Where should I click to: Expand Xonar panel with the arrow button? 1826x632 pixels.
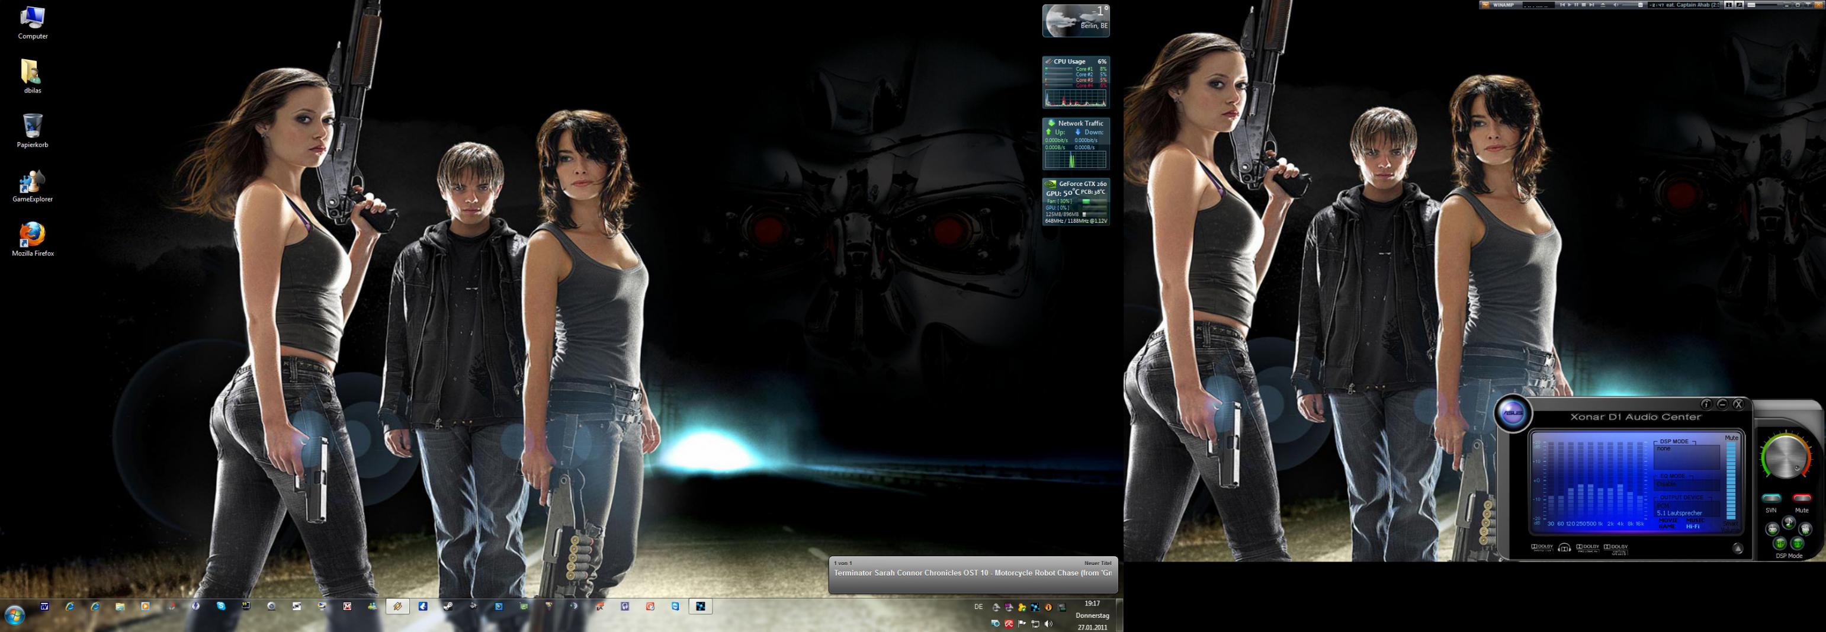(x=1737, y=548)
